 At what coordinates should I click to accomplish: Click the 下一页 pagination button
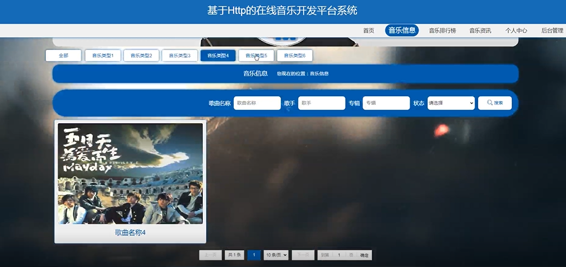point(303,255)
